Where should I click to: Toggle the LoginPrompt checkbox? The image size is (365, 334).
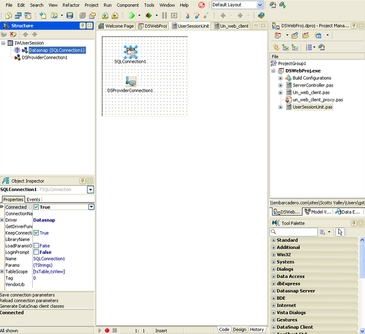pos(36,252)
